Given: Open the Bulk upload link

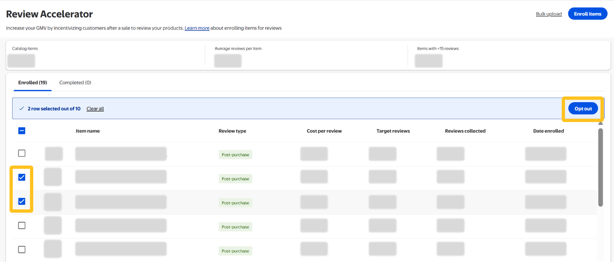Looking at the screenshot, I should (549, 14).
